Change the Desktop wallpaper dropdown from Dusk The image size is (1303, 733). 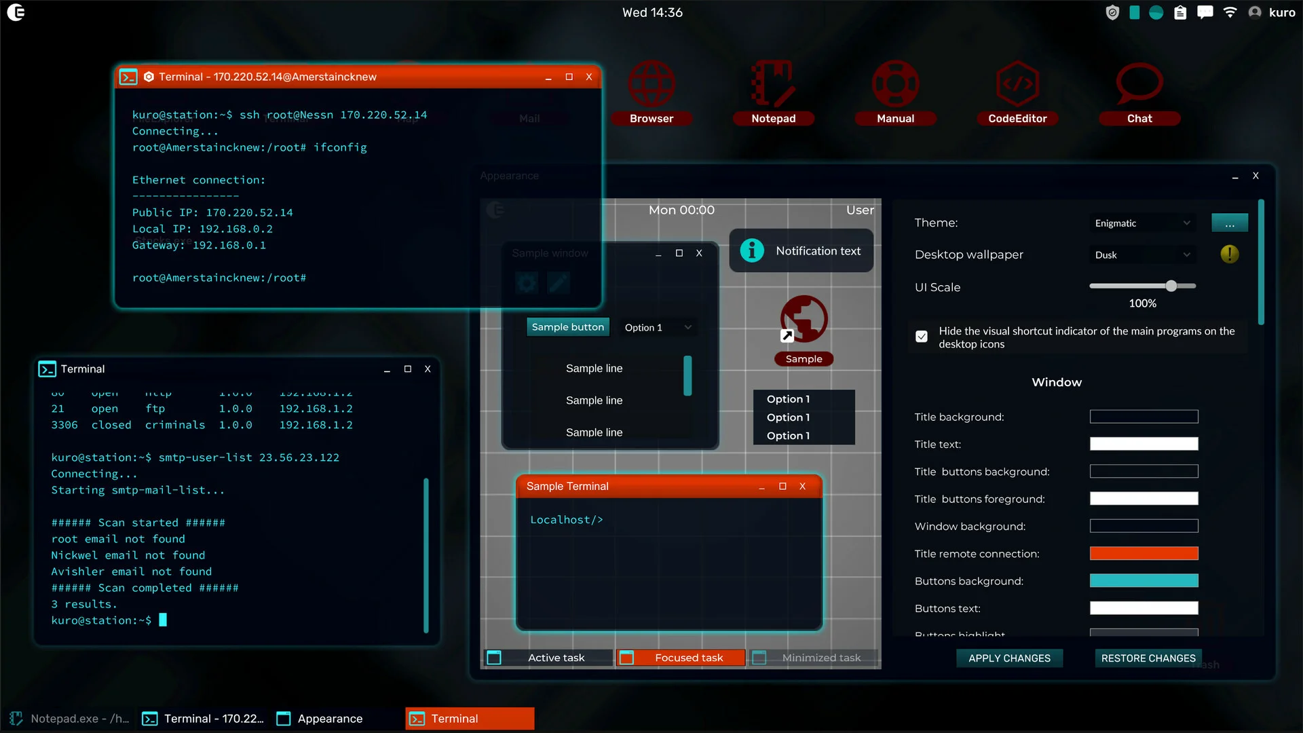click(1142, 255)
